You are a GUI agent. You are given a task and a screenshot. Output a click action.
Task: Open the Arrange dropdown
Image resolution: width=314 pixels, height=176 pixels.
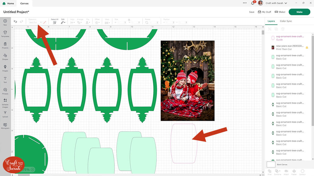click(80, 23)
